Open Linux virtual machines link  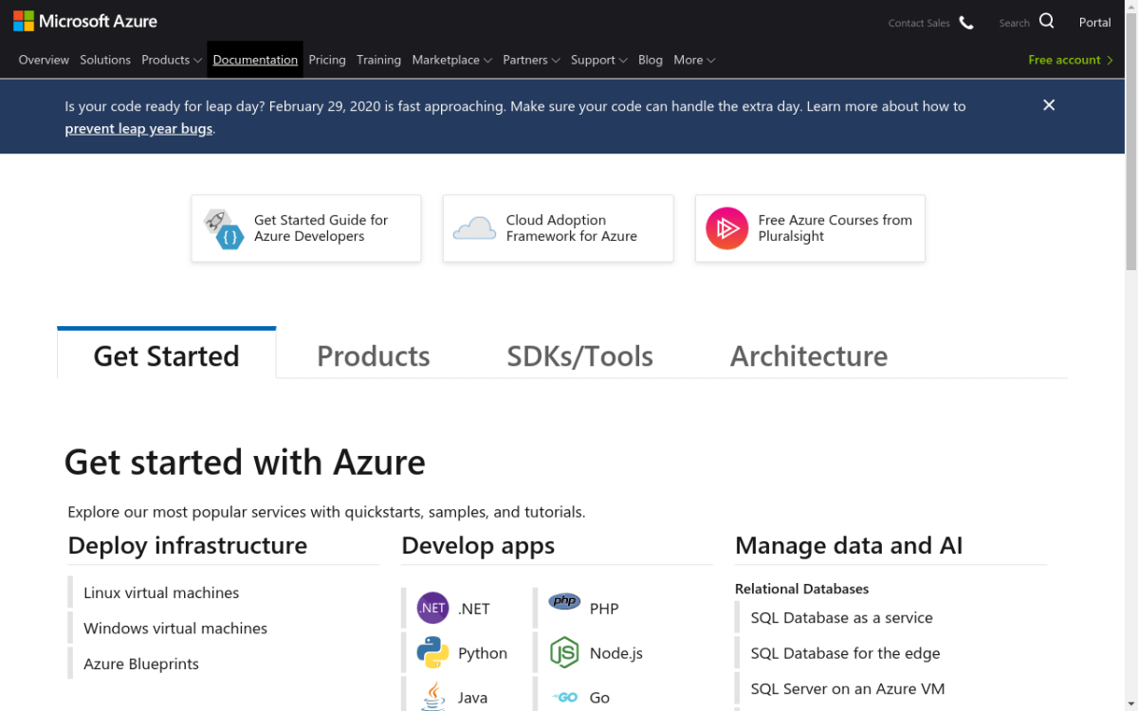tap(161, 592)
